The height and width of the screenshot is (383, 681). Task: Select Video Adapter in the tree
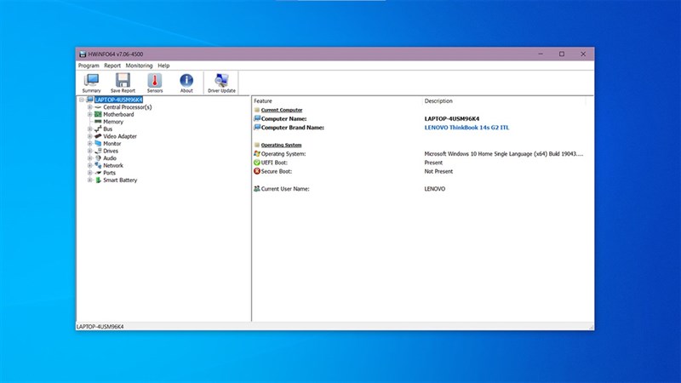pos(120,136)
